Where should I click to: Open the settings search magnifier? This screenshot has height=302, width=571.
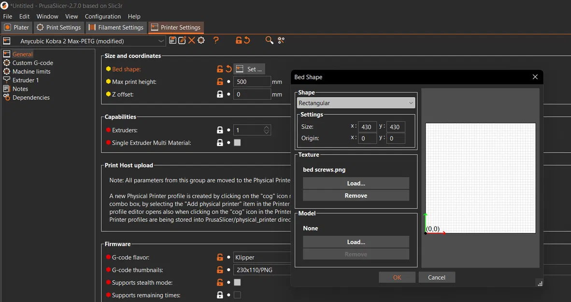click(x=269, y=41)
